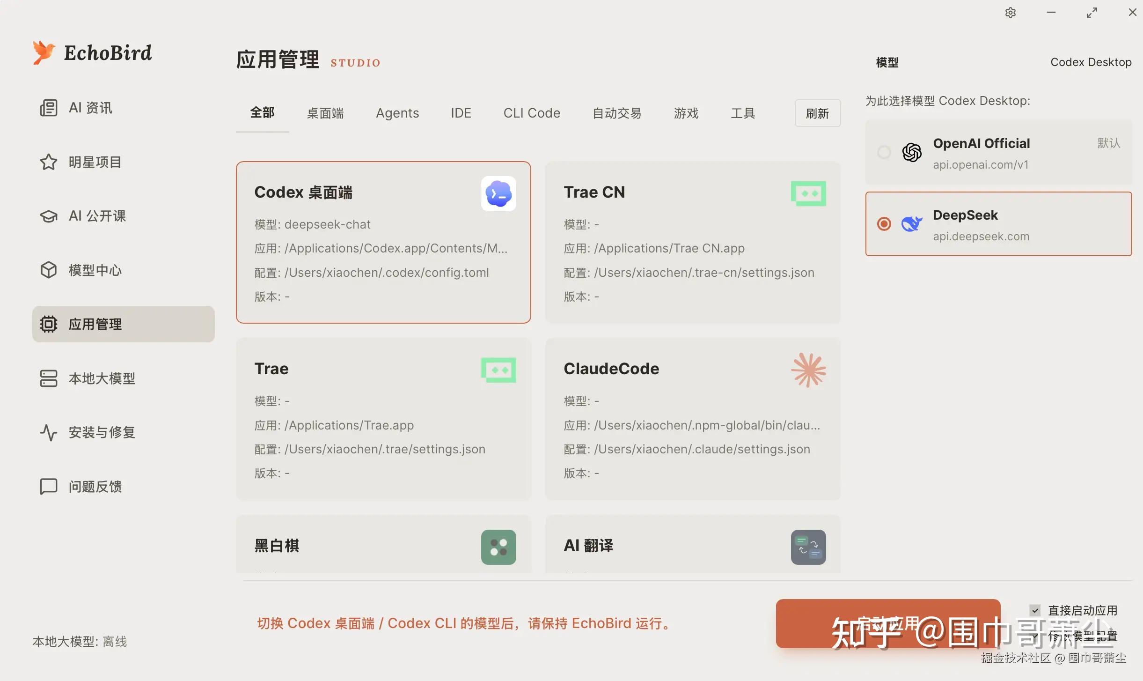Click the 本地大模型: 离线 status text
Image resolution: width=1143 pixels, height=681 pixels.
[x=80, y=641]
